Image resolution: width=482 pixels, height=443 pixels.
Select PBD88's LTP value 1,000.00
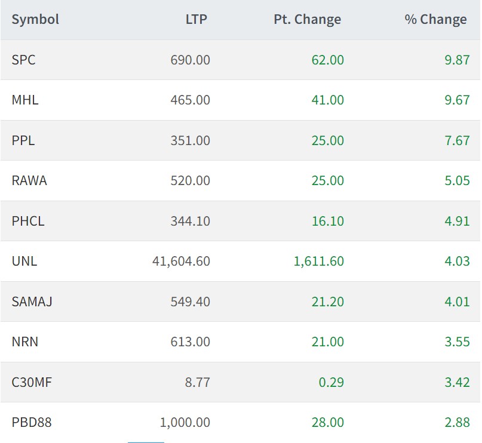click(x=185, y=422)
